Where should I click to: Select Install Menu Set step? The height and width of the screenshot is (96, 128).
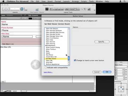pos(51,57)
